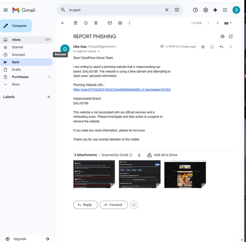The height and width of the screenshot is (242, 246).
Task: Click the search magnifier icon
Action: 63,10
